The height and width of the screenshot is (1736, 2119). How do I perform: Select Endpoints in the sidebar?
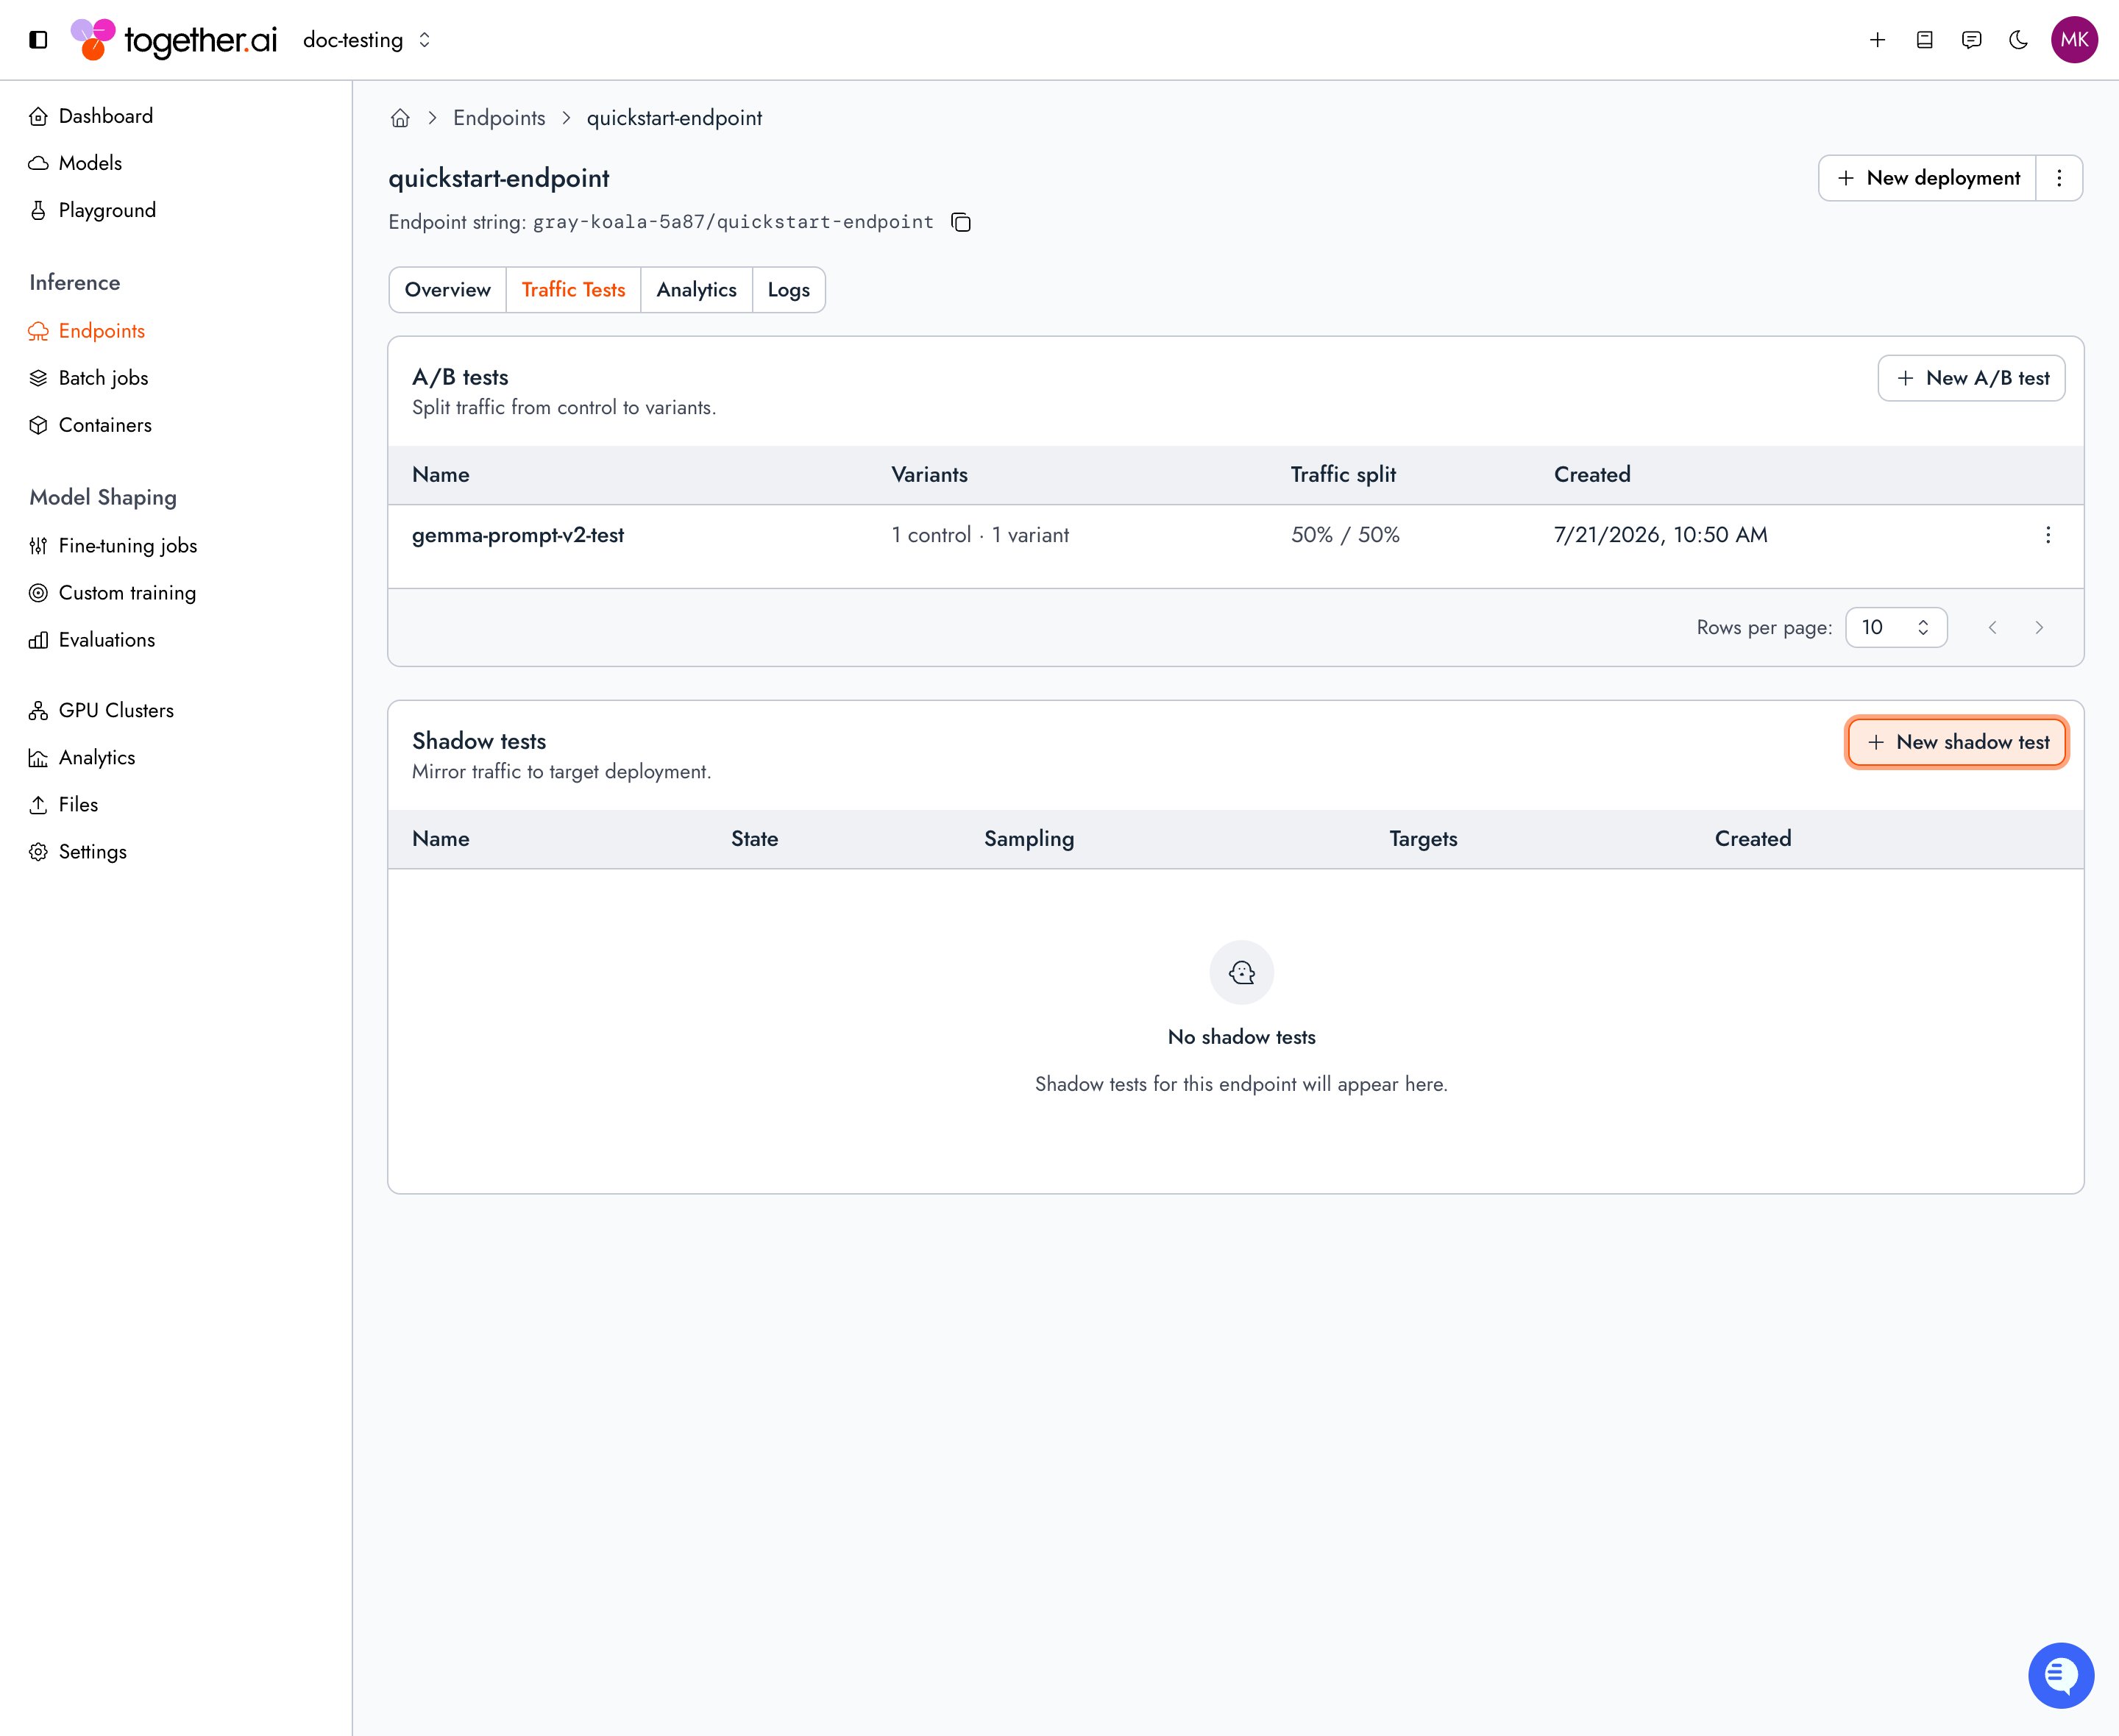87,331
